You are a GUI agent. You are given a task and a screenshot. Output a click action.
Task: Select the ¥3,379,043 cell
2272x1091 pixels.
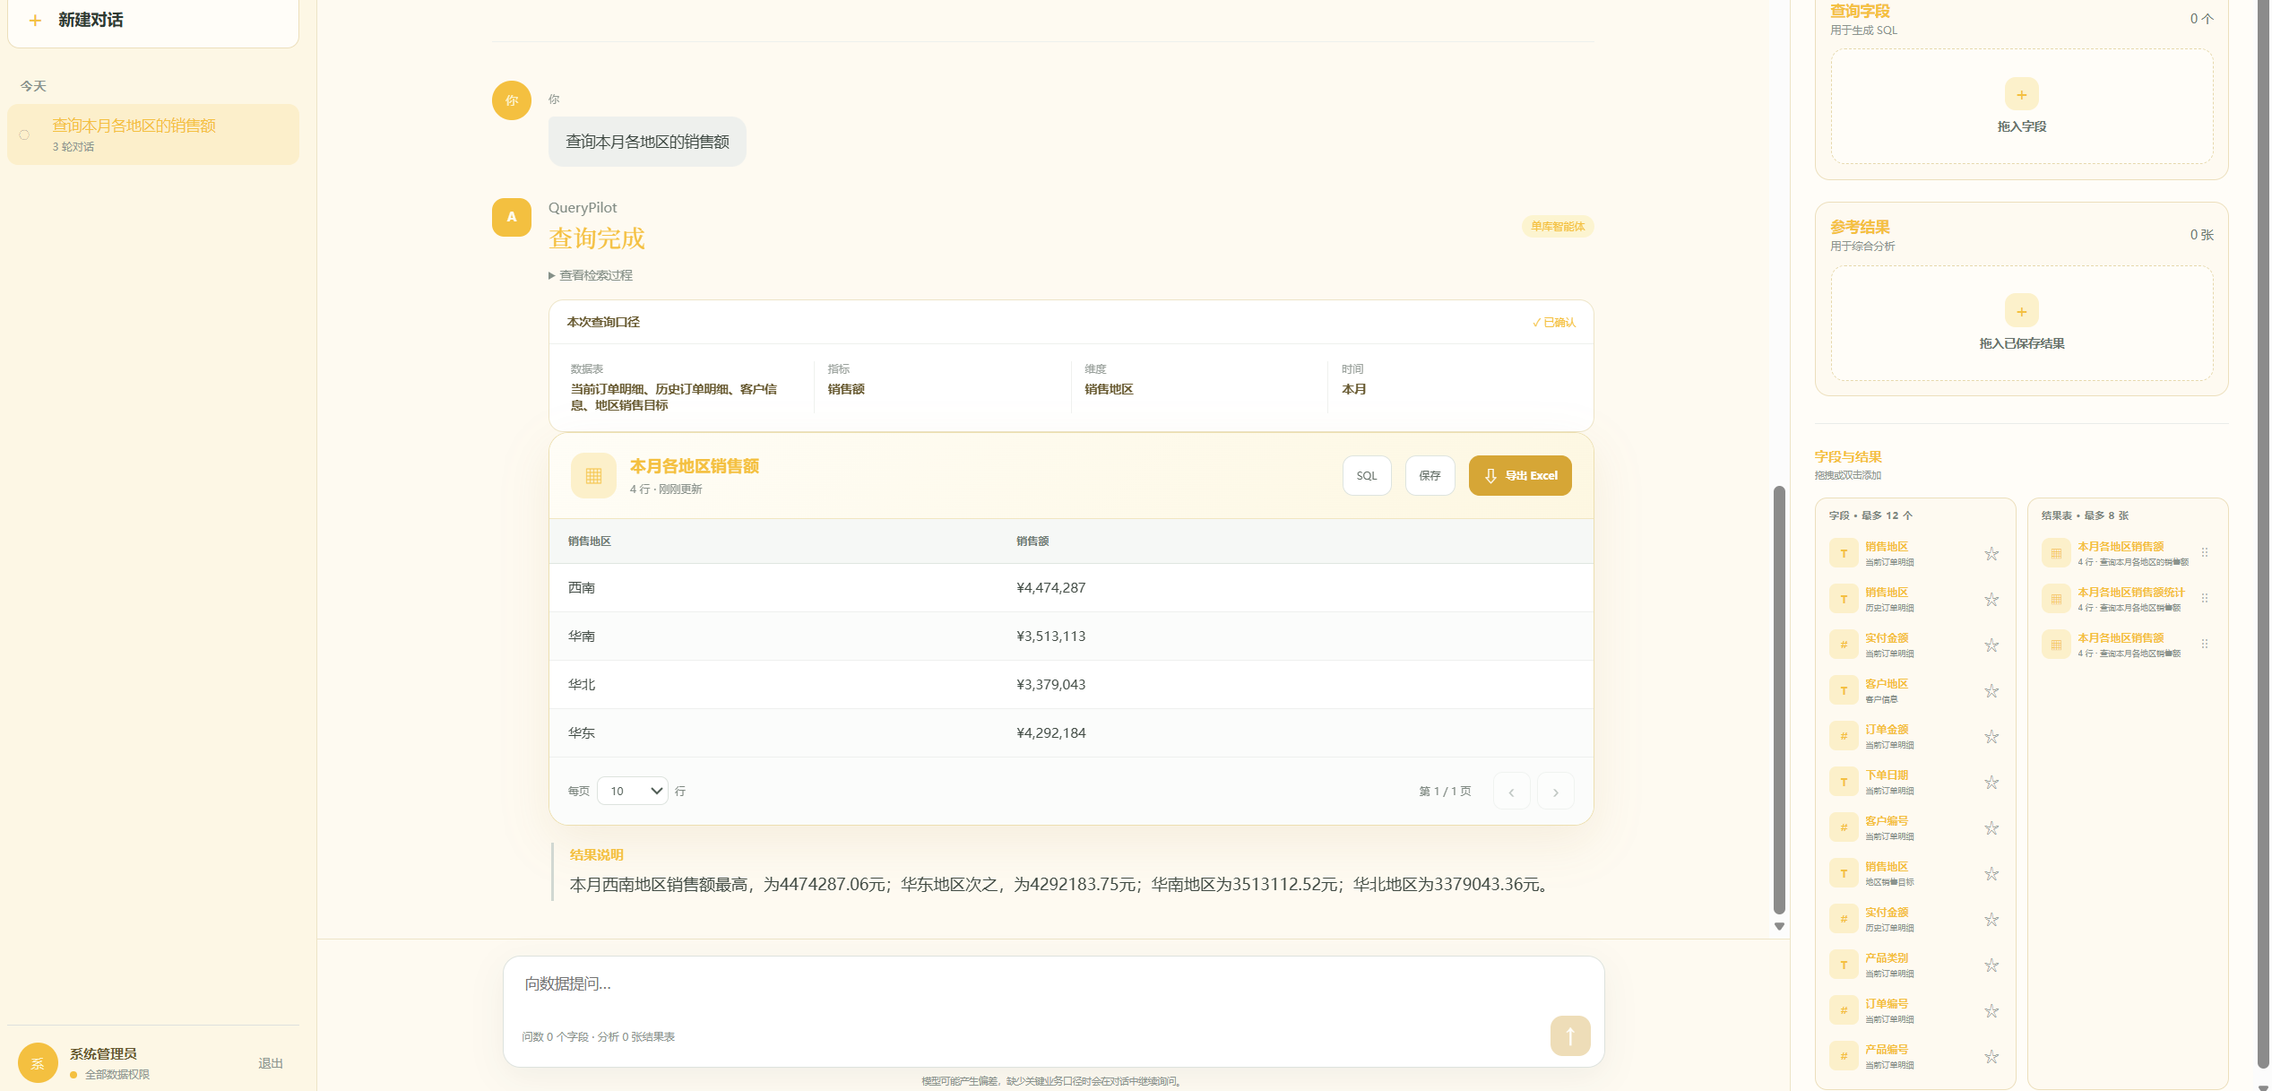(x=1050, y=685)
